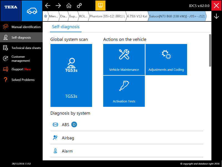
Task: Open the Adjustments and Coding tile
Action: (x=166, y=60)
